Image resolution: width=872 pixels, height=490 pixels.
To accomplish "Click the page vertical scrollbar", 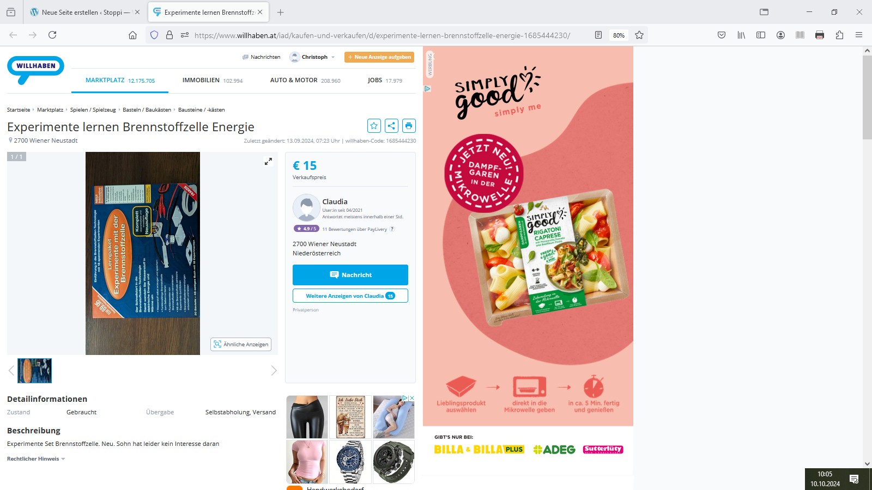I will click(x=867, y=257).
